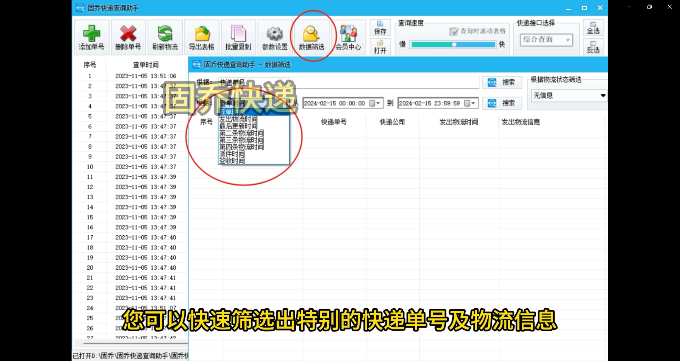Click the 删除单号 delete icon
Screen dimensions: 680x361
(128, 37)
